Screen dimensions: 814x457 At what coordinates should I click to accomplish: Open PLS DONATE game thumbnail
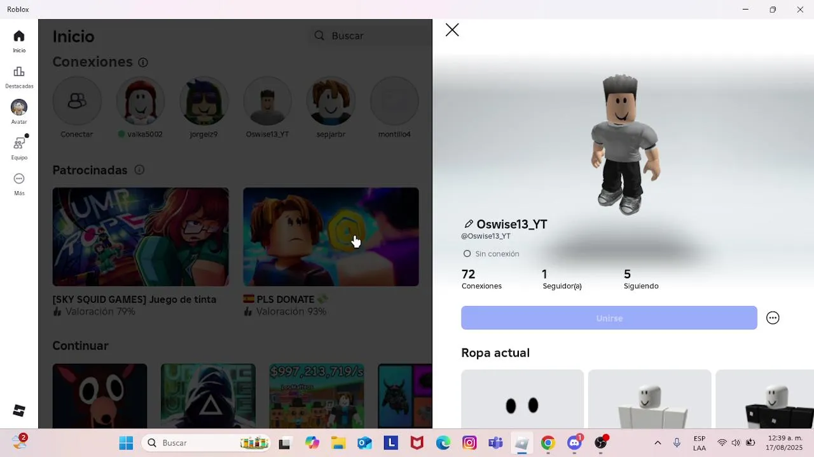click(331, 237)
